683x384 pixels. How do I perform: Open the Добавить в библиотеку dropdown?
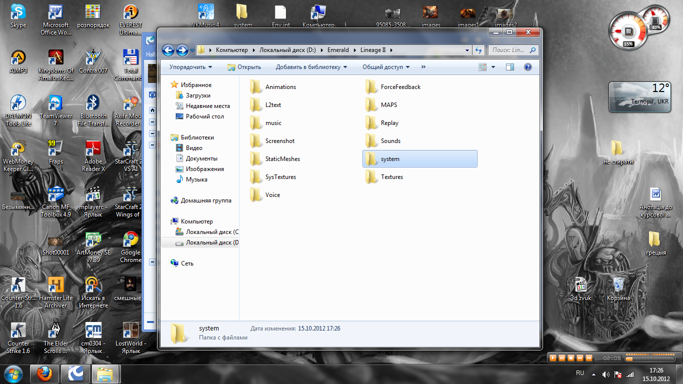[x=311, y=67]
